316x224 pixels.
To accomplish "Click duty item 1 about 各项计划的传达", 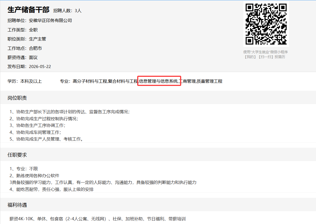I will 69,112.
